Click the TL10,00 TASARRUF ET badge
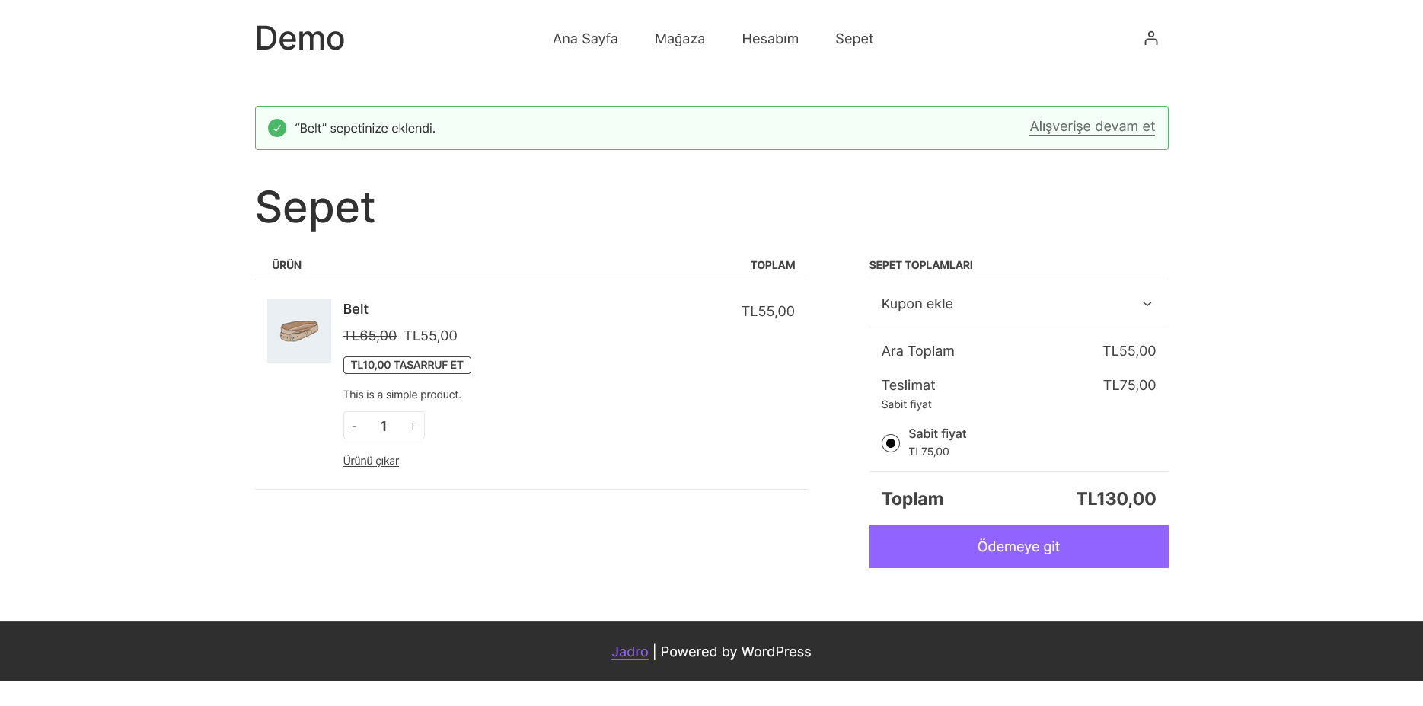This screenshot has height=706, width=1423. click(407, 365)
